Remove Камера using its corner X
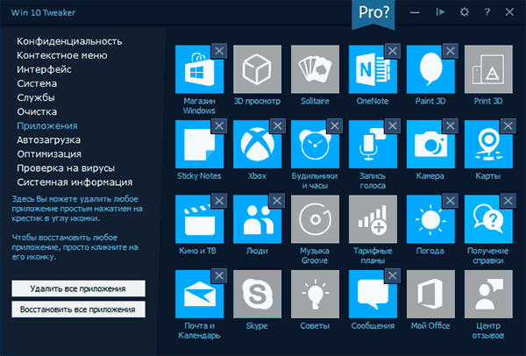The image size is (526, 356). coord(451,125)
